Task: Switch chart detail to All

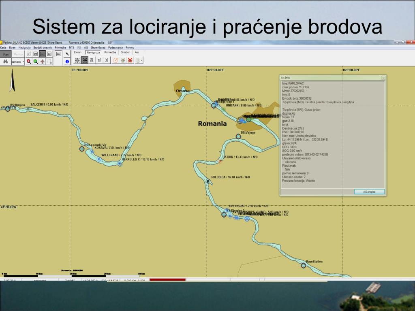Action: click(x=49, y=54)
